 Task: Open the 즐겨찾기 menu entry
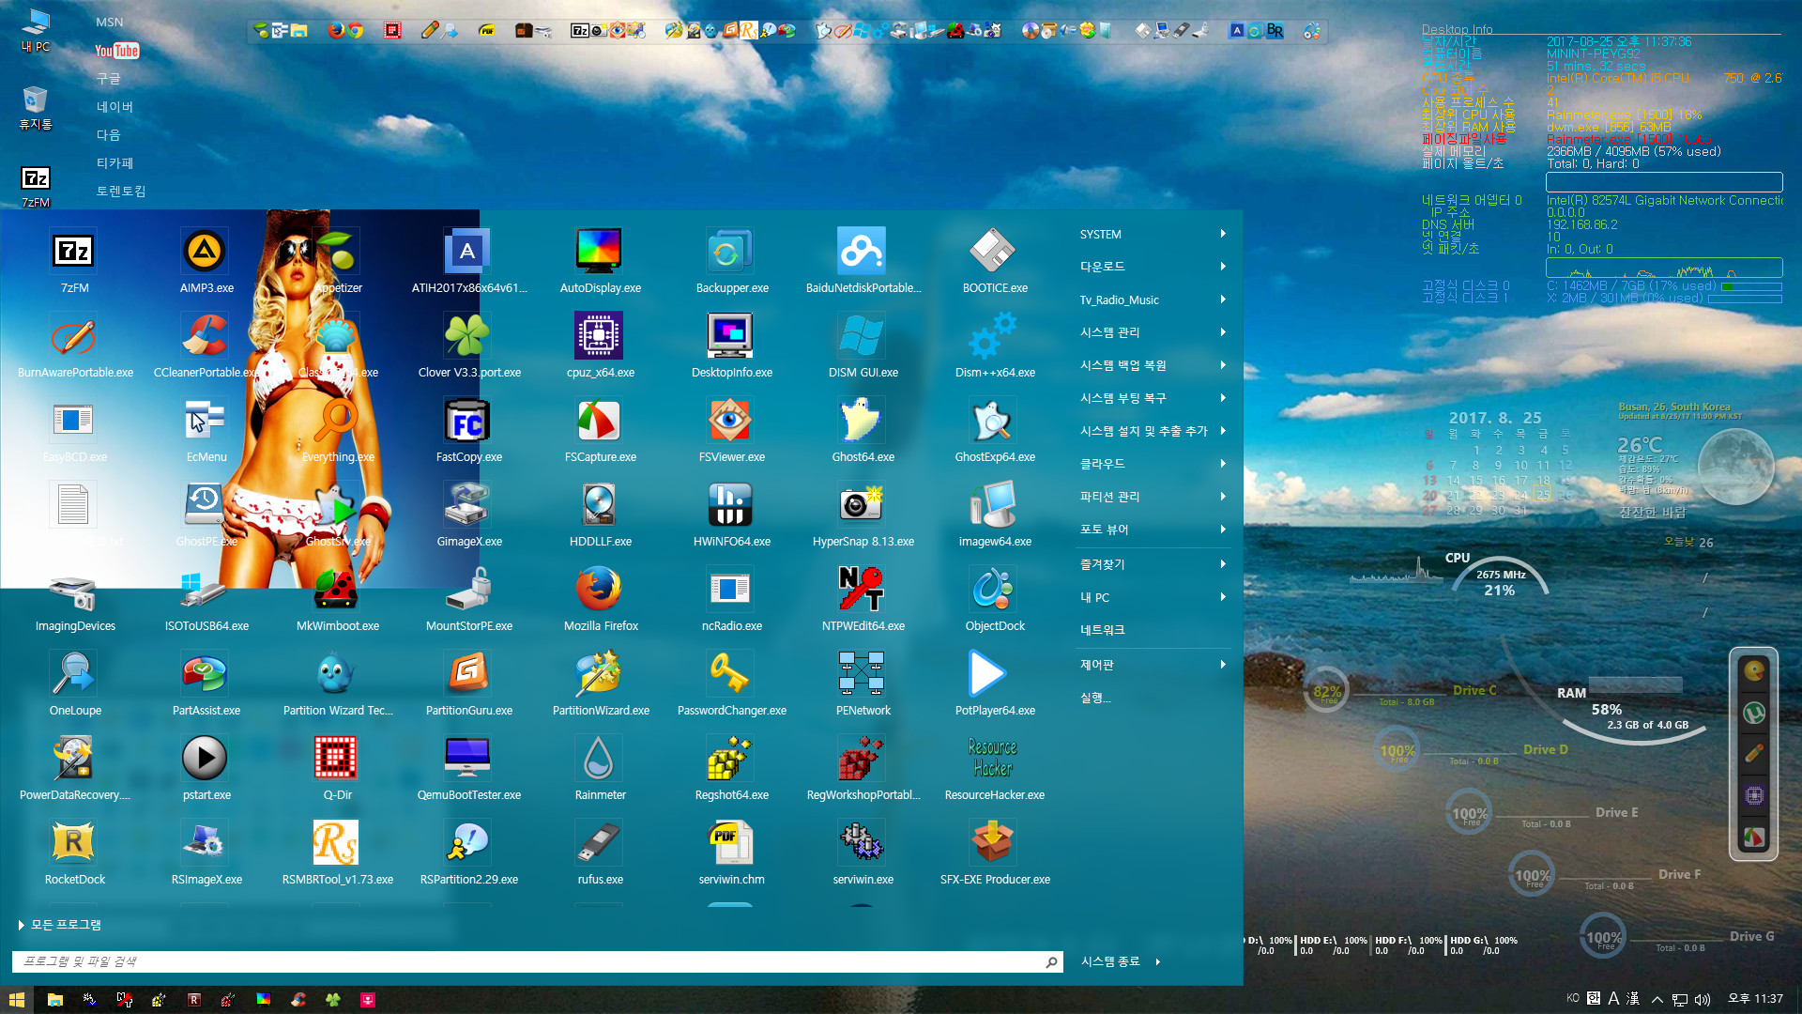1153,564
